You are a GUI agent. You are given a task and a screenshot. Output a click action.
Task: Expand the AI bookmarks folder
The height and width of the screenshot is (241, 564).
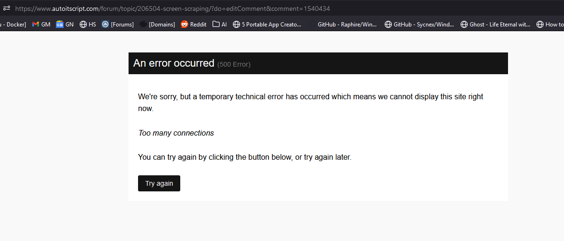coord(220,25)
